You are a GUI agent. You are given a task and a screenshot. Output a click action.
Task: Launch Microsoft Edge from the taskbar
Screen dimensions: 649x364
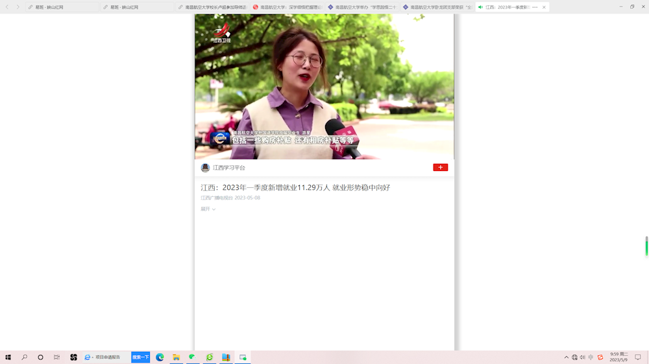[x=160, y=357]
